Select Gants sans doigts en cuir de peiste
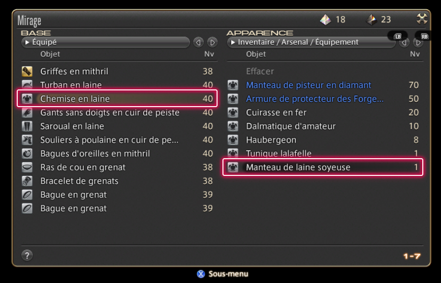Screen dimensions: 441x283 click(x=110, y=113)
